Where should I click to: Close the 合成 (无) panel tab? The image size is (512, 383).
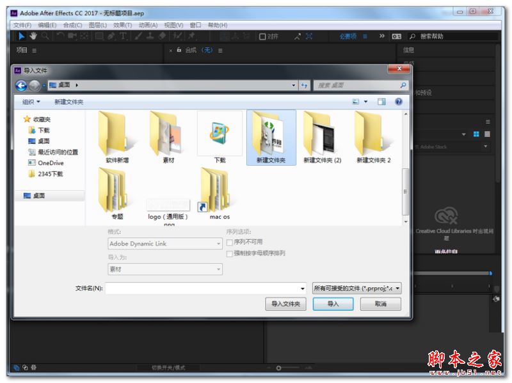171,51
